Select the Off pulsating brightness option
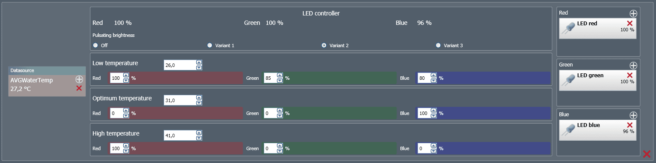This screenshot has width=656, height=163. click(x=95, y=45)
